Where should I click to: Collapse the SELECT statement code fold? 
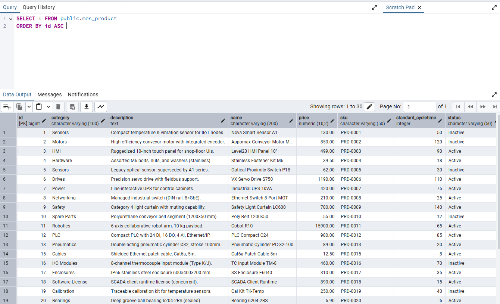tap(11, 19)
